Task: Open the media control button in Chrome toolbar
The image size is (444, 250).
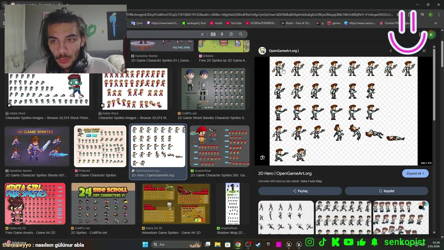Action: 422,15
